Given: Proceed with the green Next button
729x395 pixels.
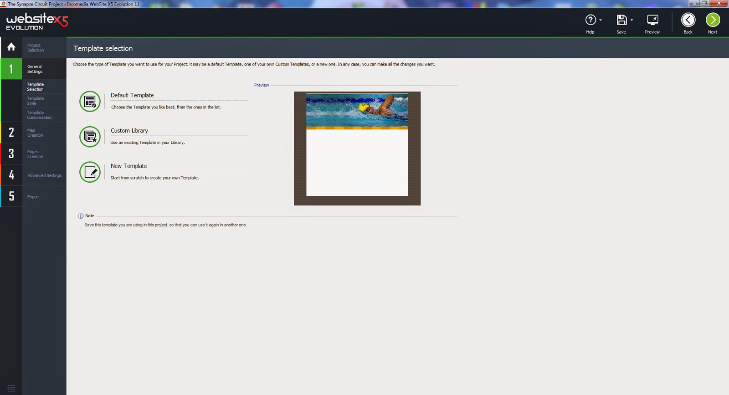Looking at the screenshot, I should point(713,20).
